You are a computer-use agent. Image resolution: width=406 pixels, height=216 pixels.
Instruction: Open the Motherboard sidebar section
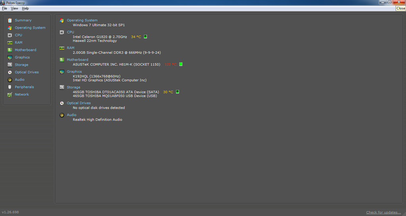point(25,50)
